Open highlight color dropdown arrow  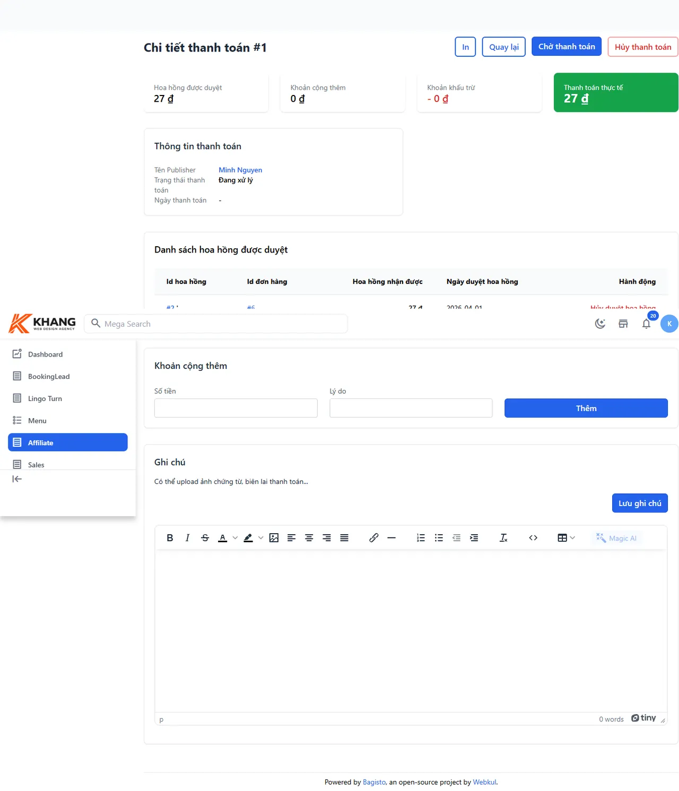[260, 538]
